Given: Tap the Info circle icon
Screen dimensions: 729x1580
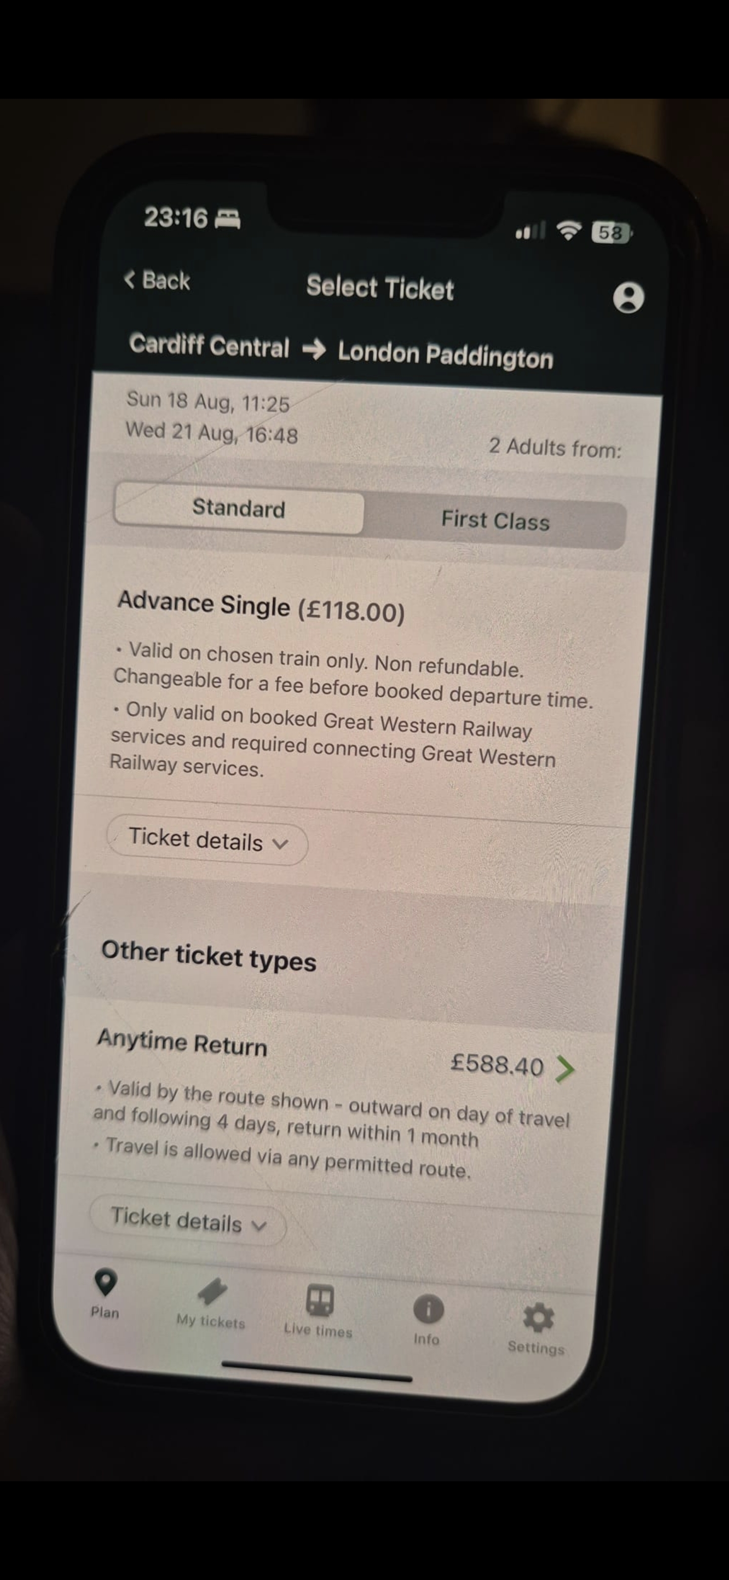Looking at the screenshot, I should tap(428, 1310).
